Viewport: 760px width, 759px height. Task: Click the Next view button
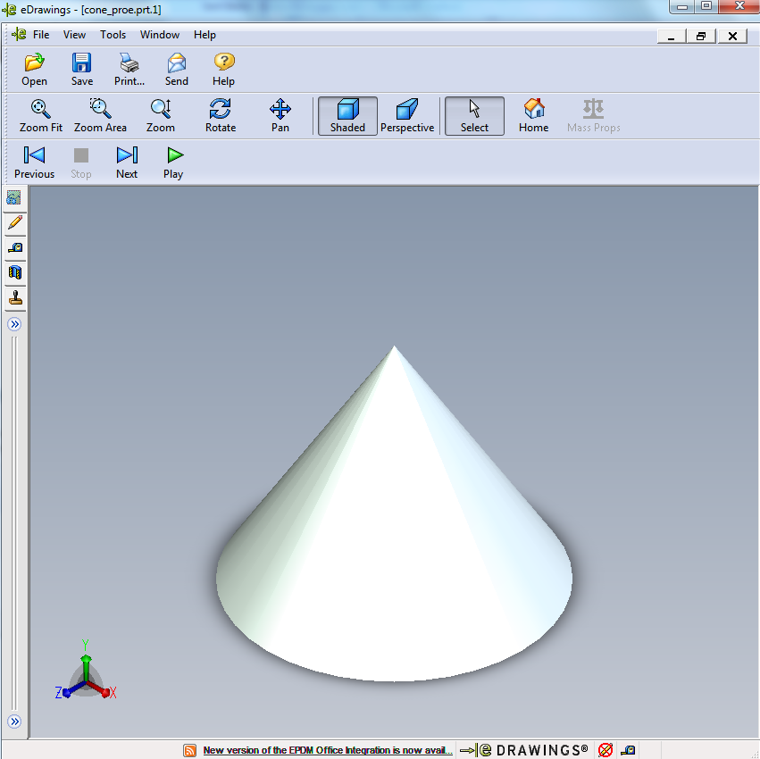[x=127, y=163]
